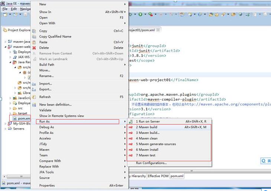Click the globe Open Web Browser toolbar icon
This screenshot has width=271, height=191.
tap(241, 14)
